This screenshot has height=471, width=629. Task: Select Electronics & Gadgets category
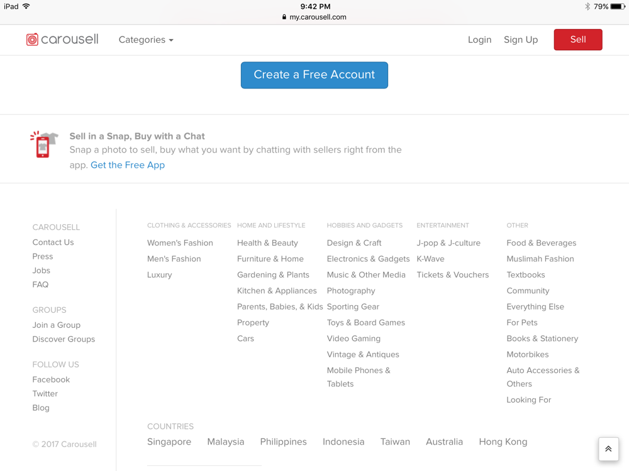tap(368, 259)
